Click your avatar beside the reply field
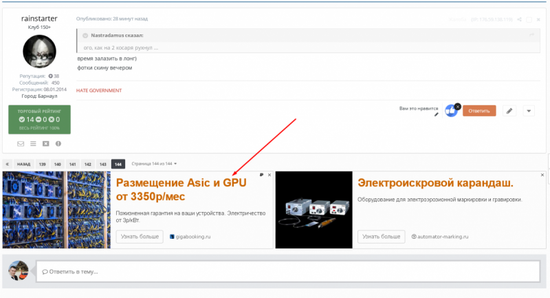This screenshot has height=298, width=550. tap(19, 270)
